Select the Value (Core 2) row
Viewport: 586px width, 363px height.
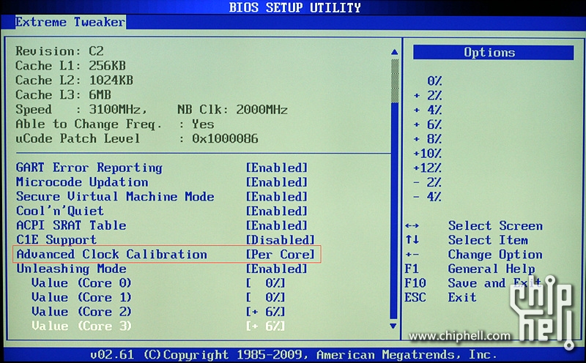click(81, 312)
